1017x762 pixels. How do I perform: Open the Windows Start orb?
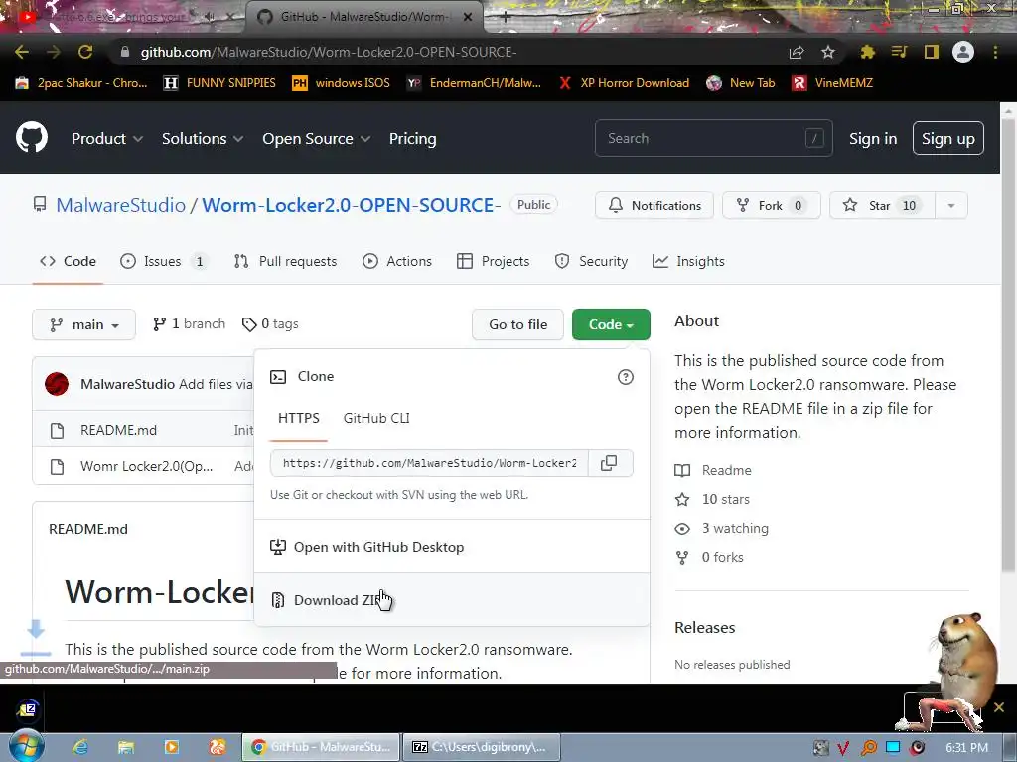pyautogui.click(x=27, y=746)
